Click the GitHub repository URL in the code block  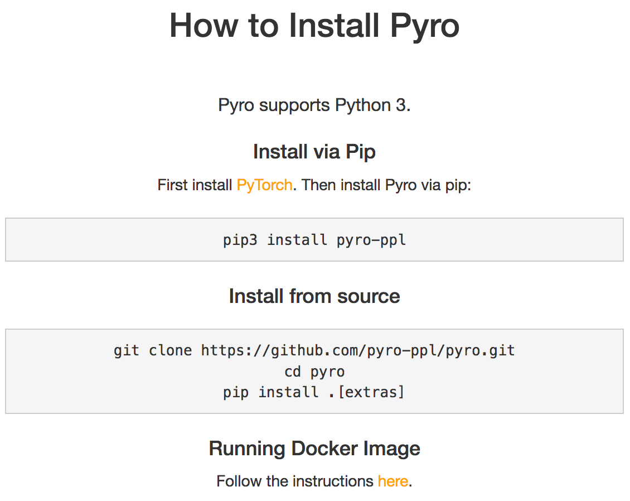tap(358, 351)
